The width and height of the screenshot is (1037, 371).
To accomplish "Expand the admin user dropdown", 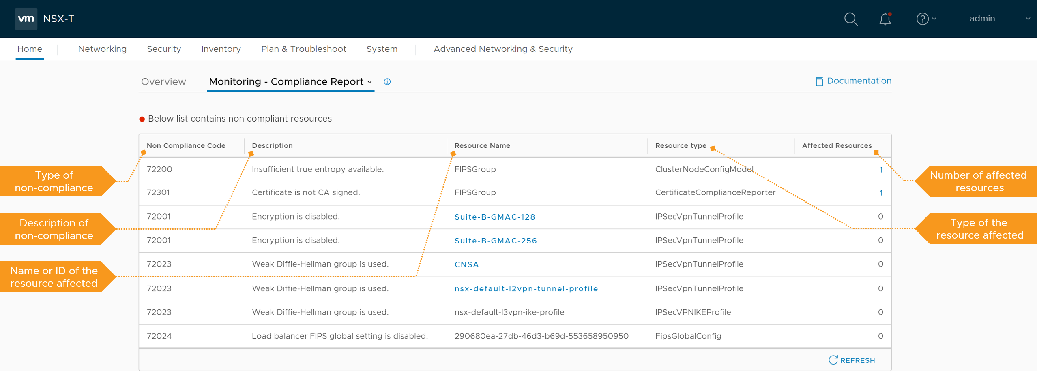I will coord(1028,19).
